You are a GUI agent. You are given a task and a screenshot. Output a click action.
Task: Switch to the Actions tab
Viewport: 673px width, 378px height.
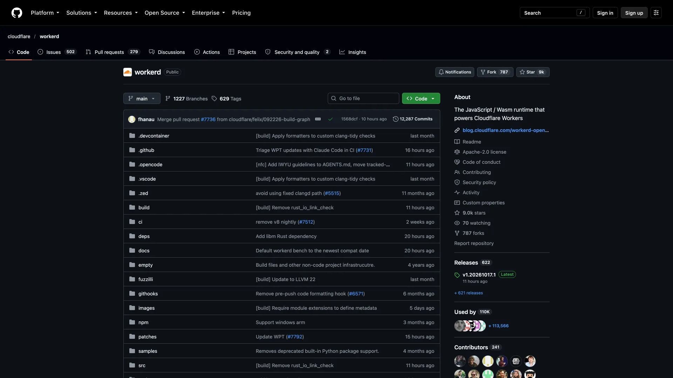(207, 52)
